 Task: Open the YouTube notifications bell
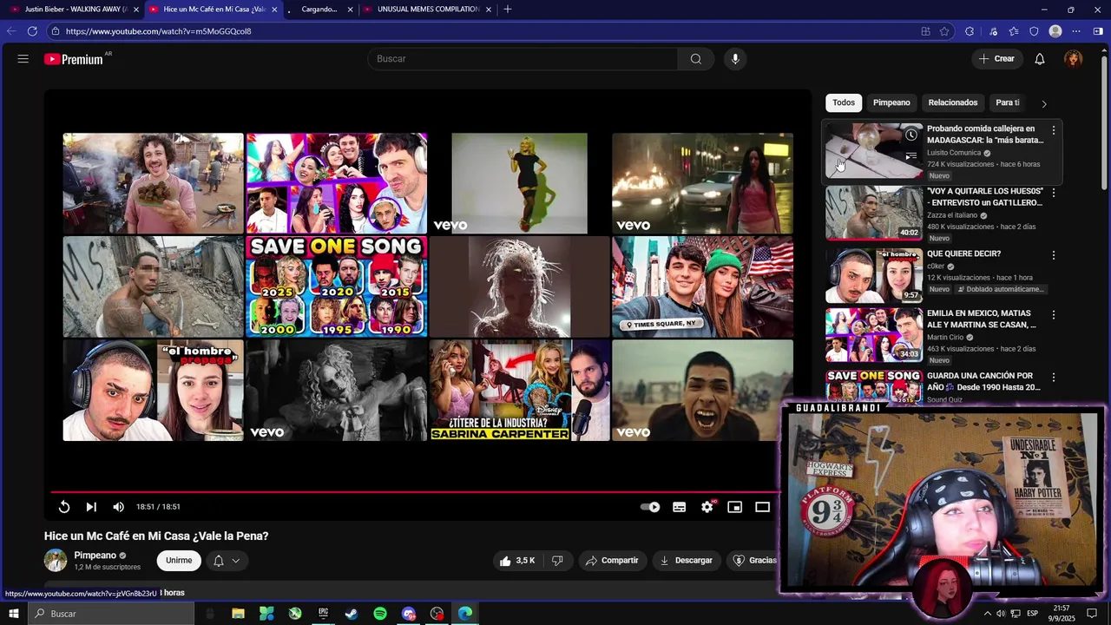[x=1040, y=59]
